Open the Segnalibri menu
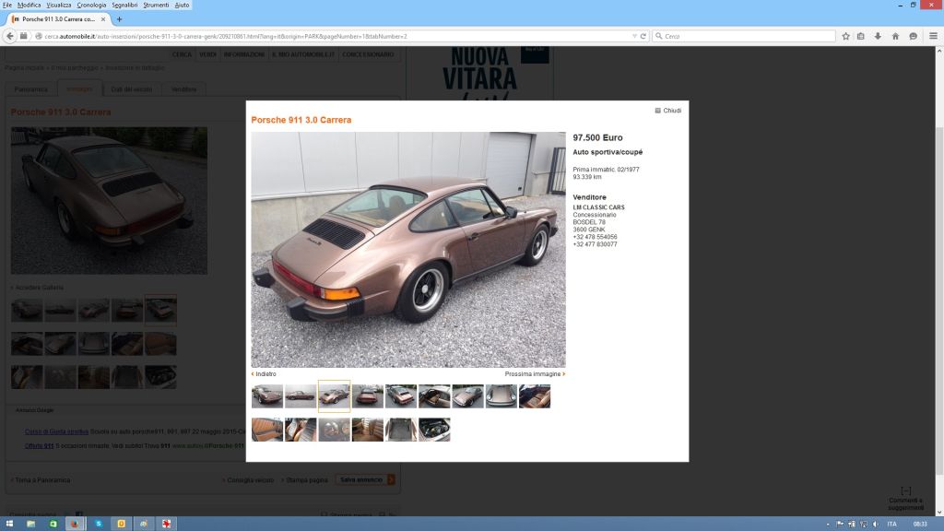The height and width of the screenshot is (531, 944). tap(124, 5)
